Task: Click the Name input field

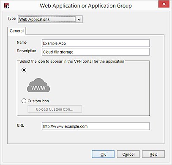Action: pos(96,43)
